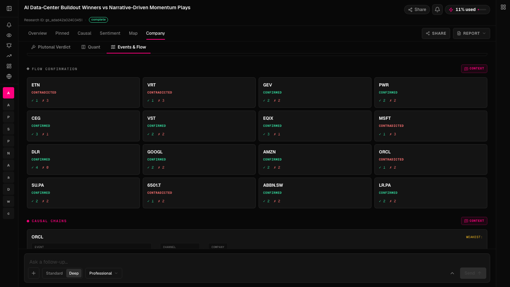The width and height of the screenshot is (510, 287).
Task: Open the ABBN.SW flow card
Action: click(x=315, y=193)
